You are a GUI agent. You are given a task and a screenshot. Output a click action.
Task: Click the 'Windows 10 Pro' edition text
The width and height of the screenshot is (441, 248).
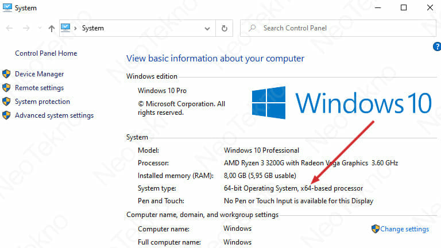pyautogui.click(x=162, y=91)
